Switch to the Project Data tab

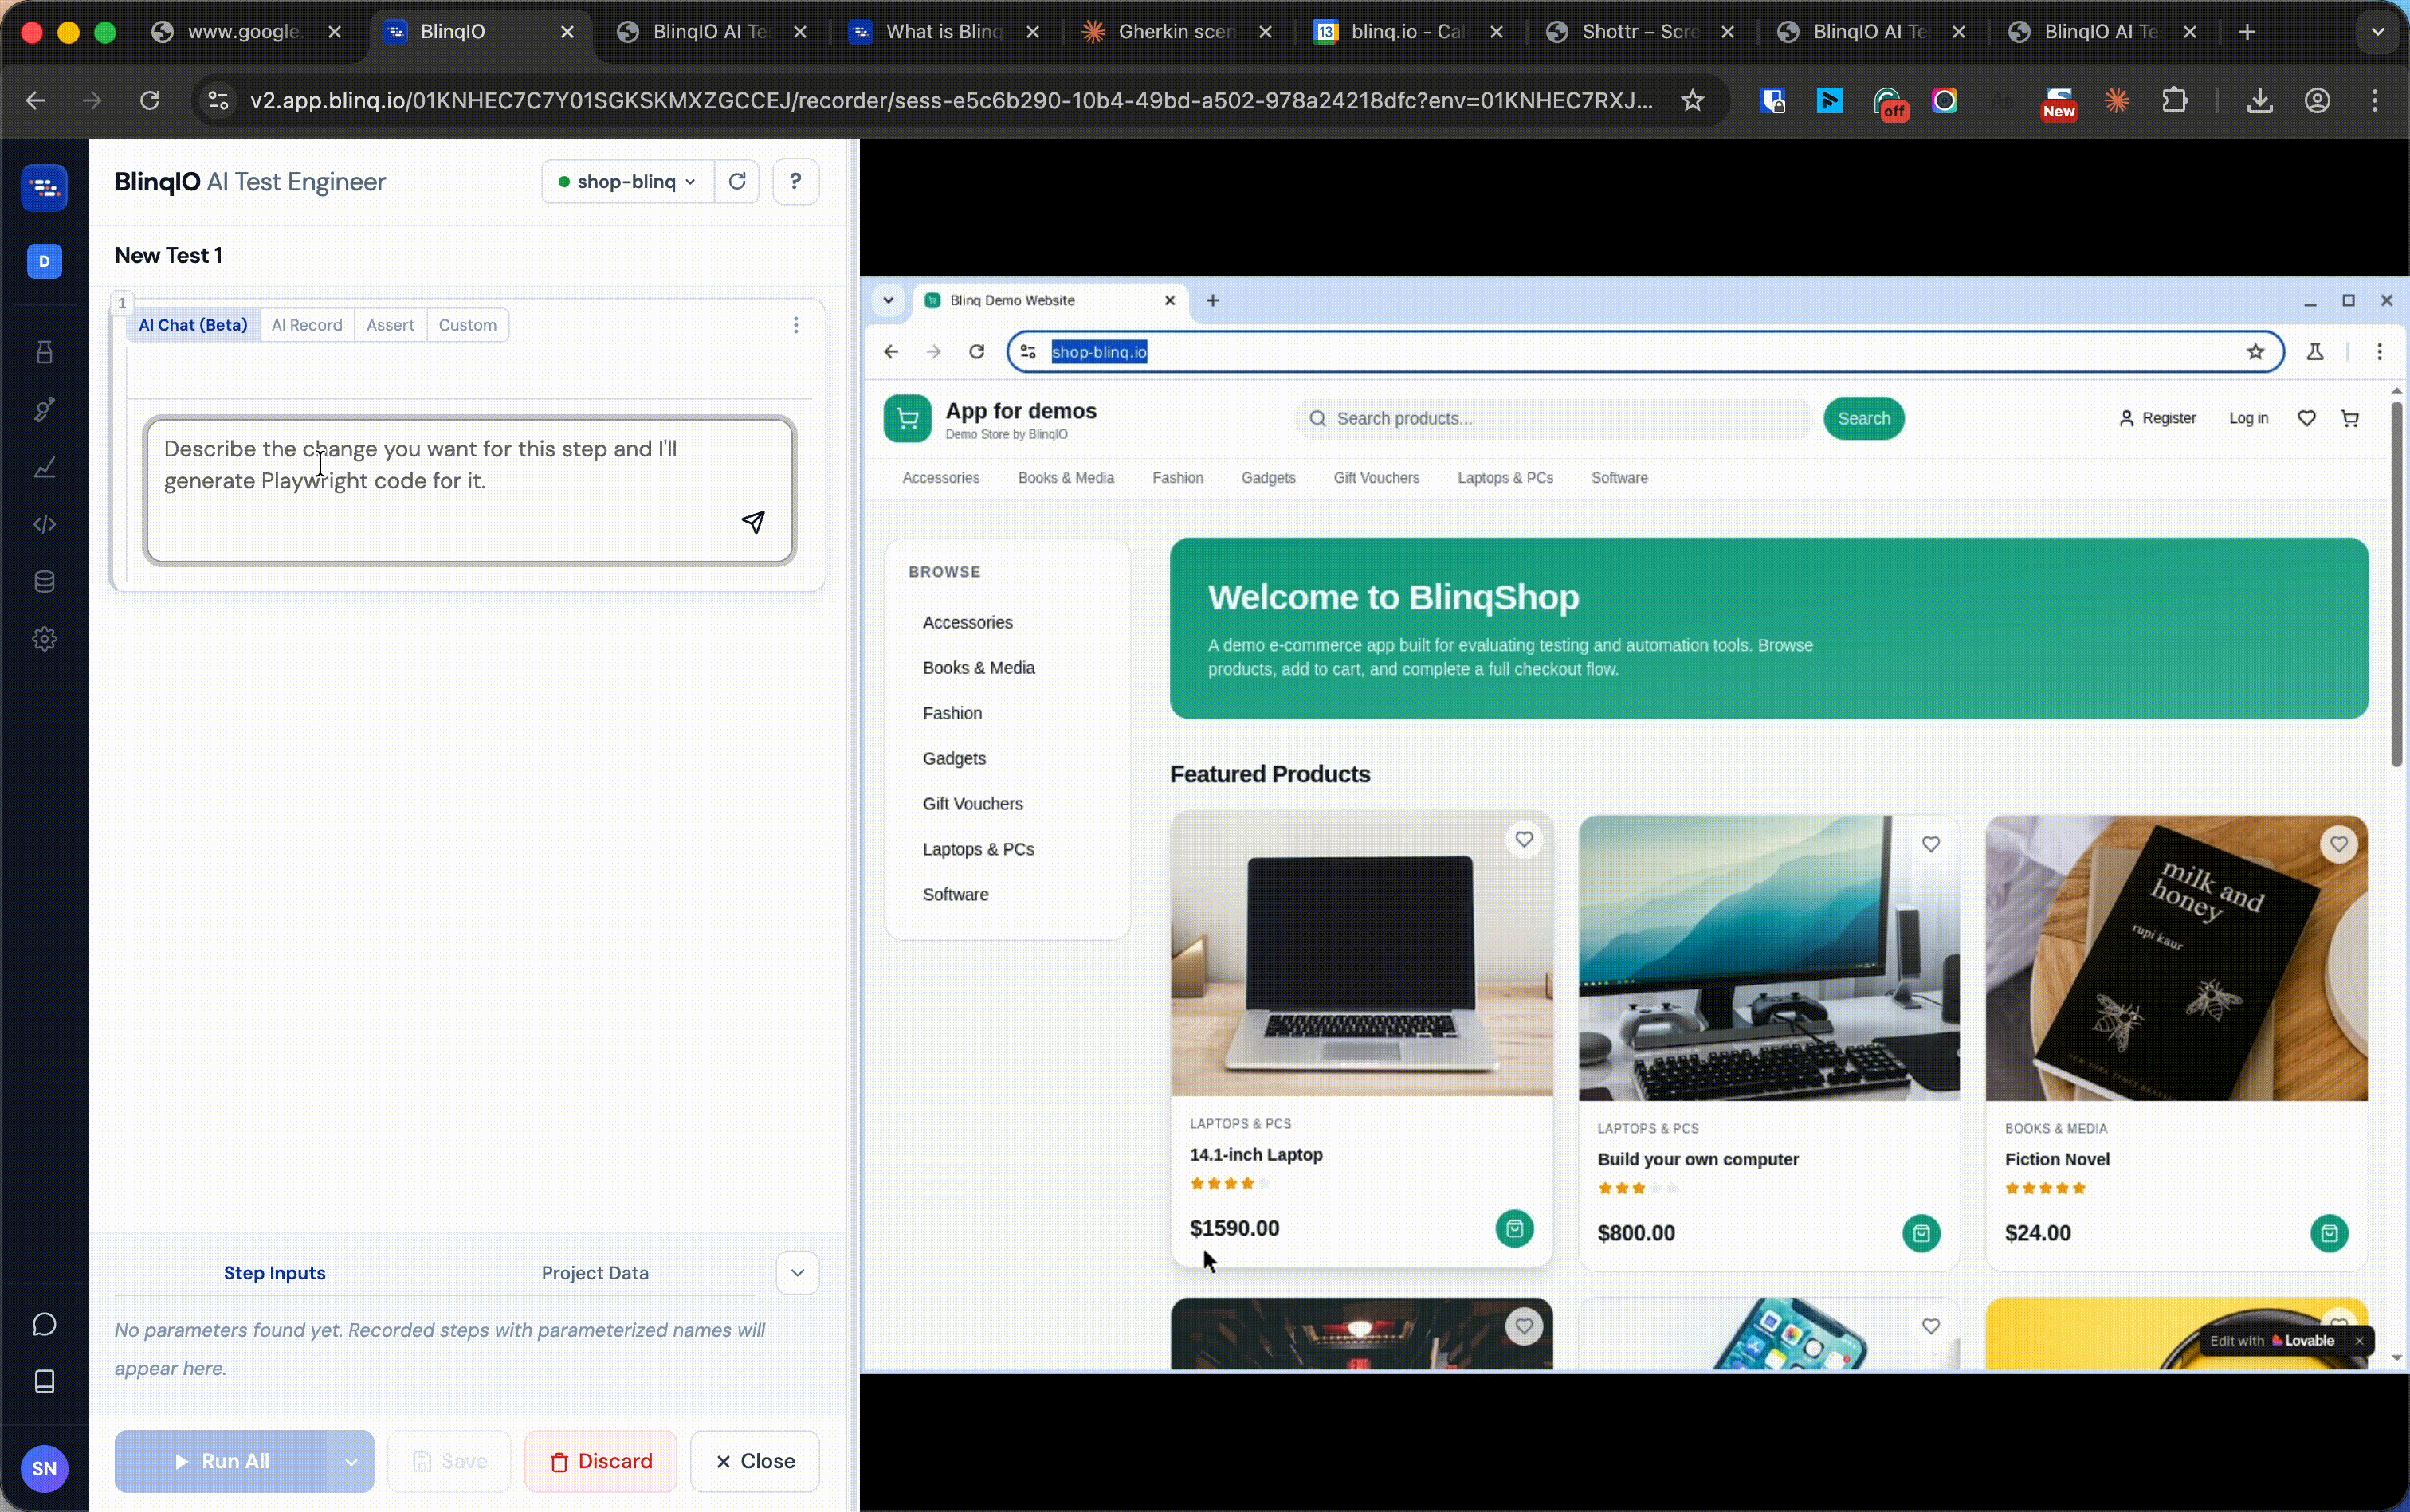[x=595, y=1273]
